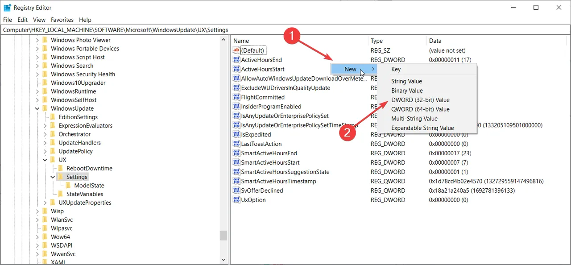Click the AllowAutoWindowsUpdateDownloadOverMete value name
Image resolution: width=571 pixels, height=265 pixels.
pyautogui.click(x=303, y=79)
